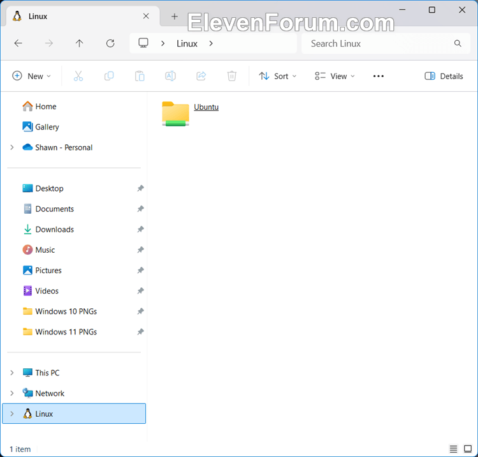Switch to large thumbnails view in status bar
The height and width of the screenshot is (457, 478).
pos(468,449)
